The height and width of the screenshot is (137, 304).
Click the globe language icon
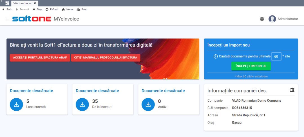[x=262, y=19]
